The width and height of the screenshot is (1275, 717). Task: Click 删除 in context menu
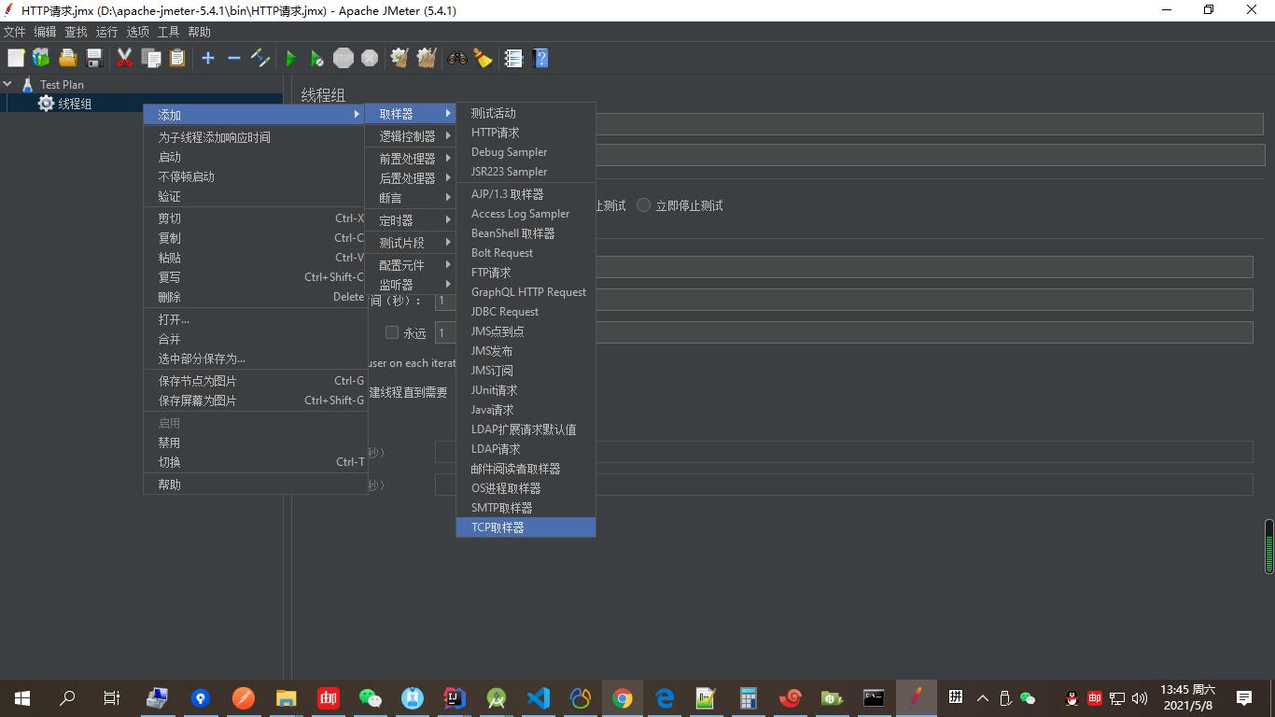(256, 297)
